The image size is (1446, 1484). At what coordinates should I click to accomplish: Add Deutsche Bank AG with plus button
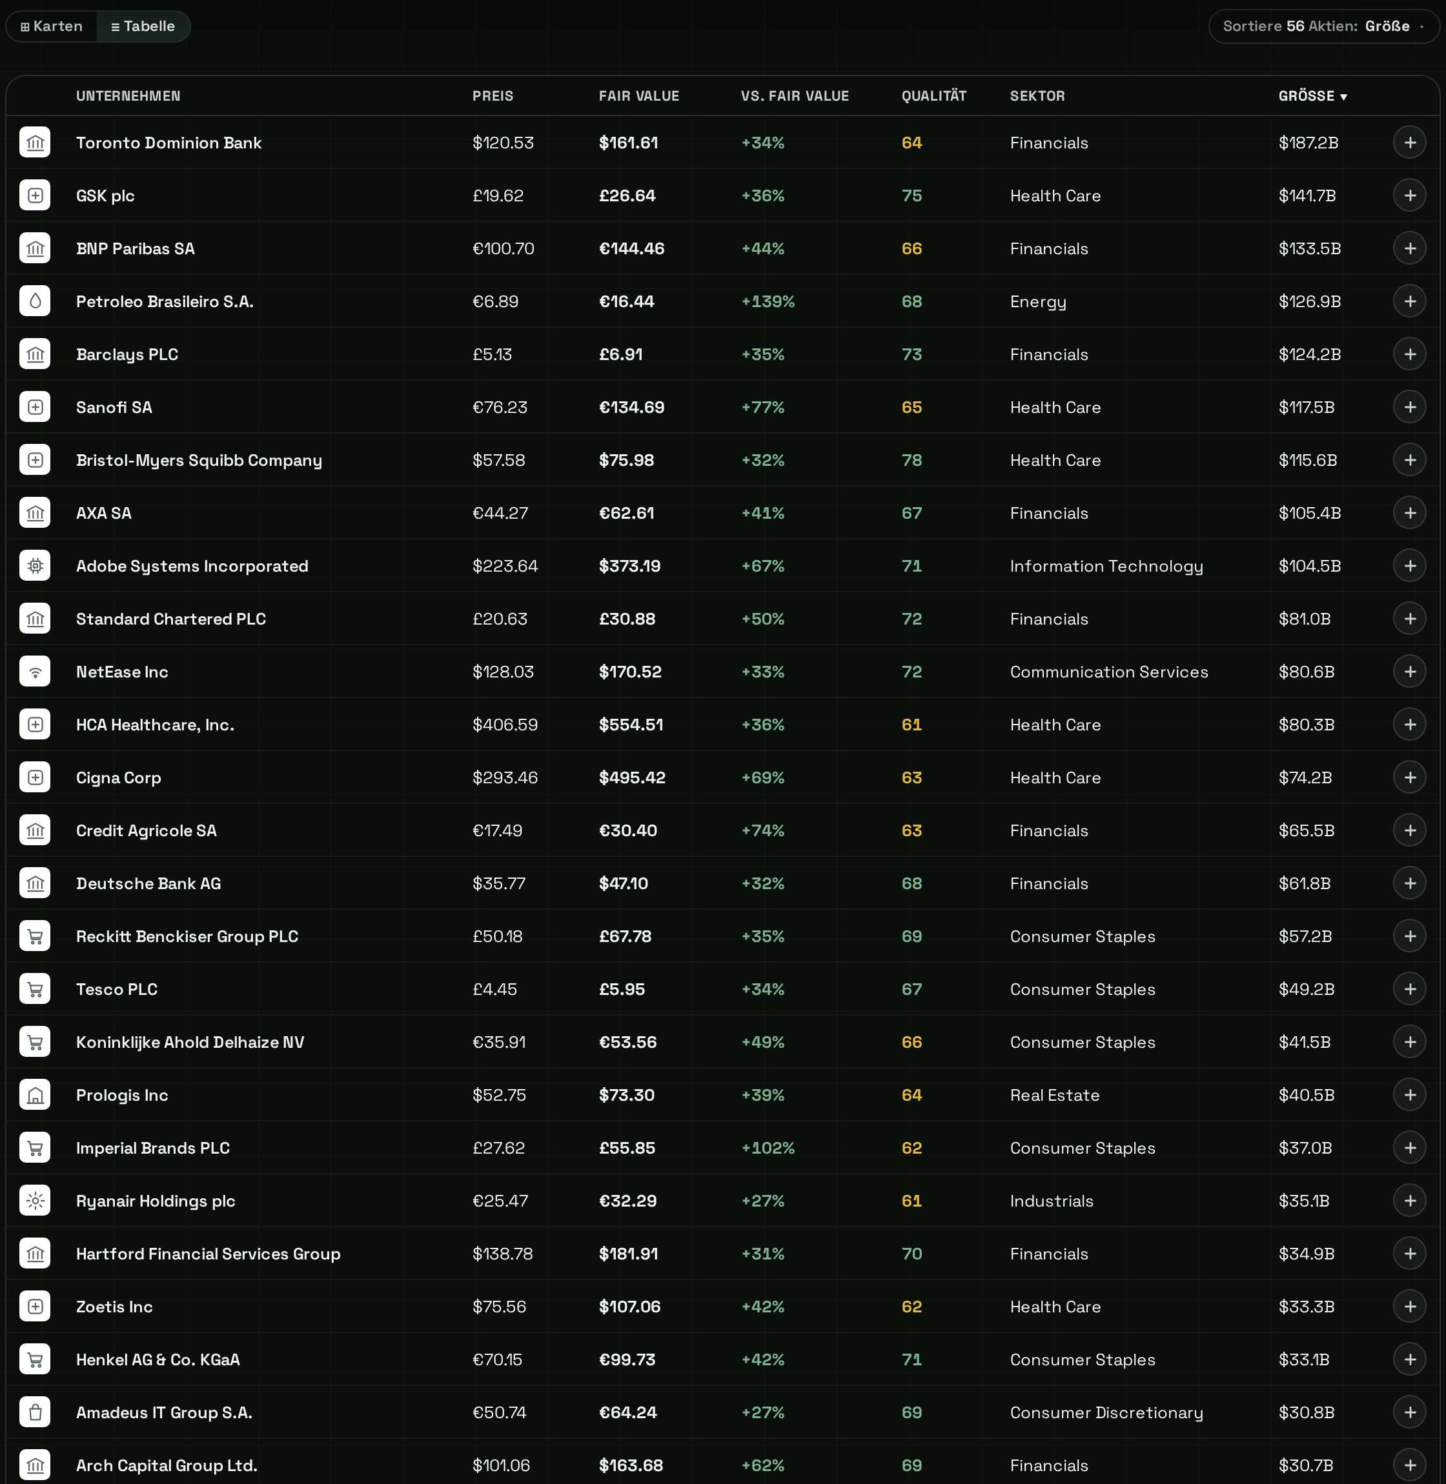coord(1410,883)
